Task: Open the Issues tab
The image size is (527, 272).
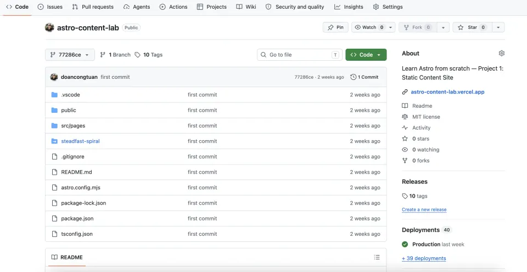Action: click(50, 7)
